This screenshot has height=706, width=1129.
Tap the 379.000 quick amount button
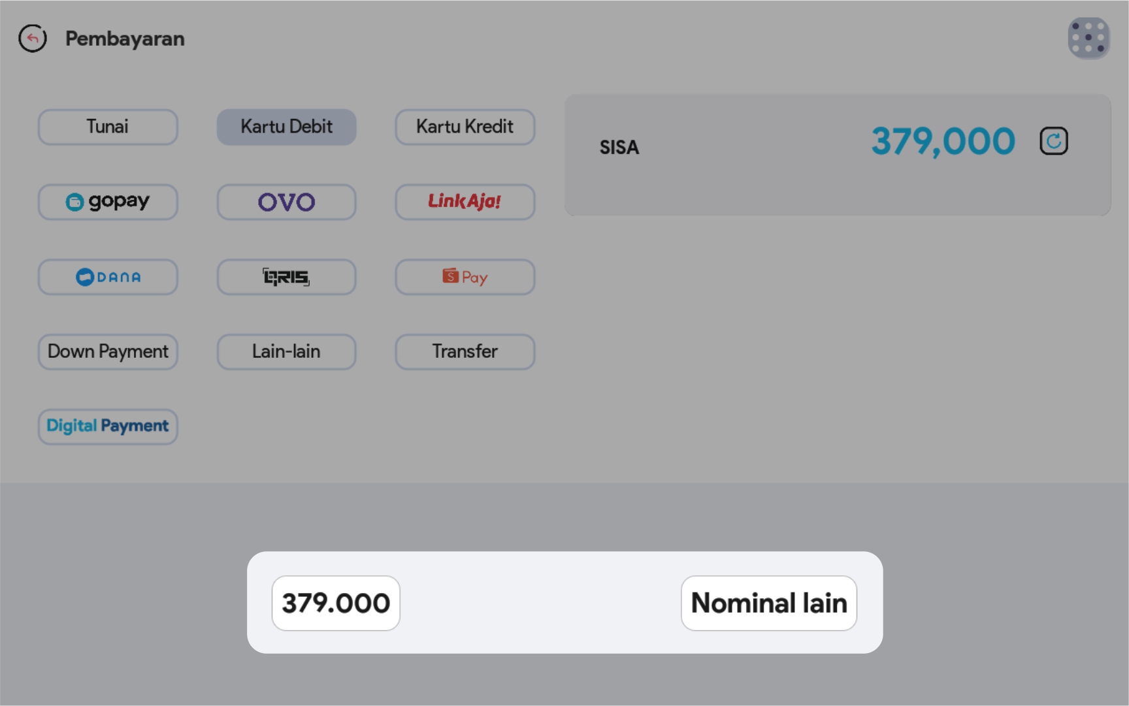[336, 603]
